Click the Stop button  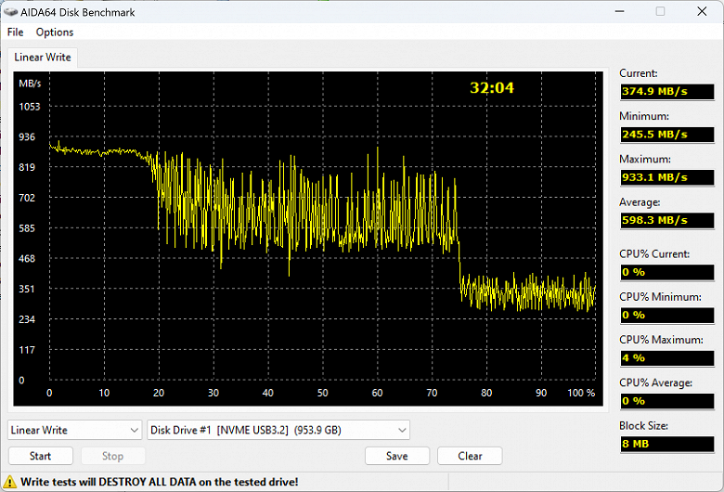pos(112,456)
